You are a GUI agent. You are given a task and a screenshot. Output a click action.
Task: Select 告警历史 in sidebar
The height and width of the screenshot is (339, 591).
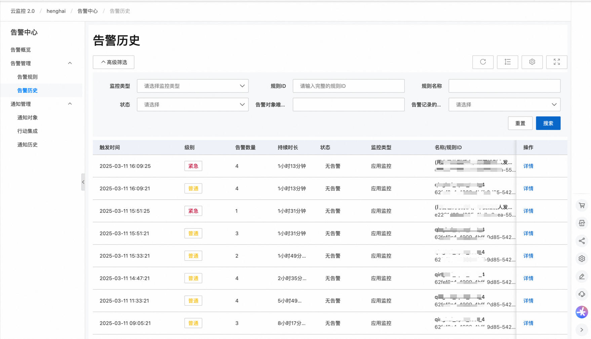[27, 90]
